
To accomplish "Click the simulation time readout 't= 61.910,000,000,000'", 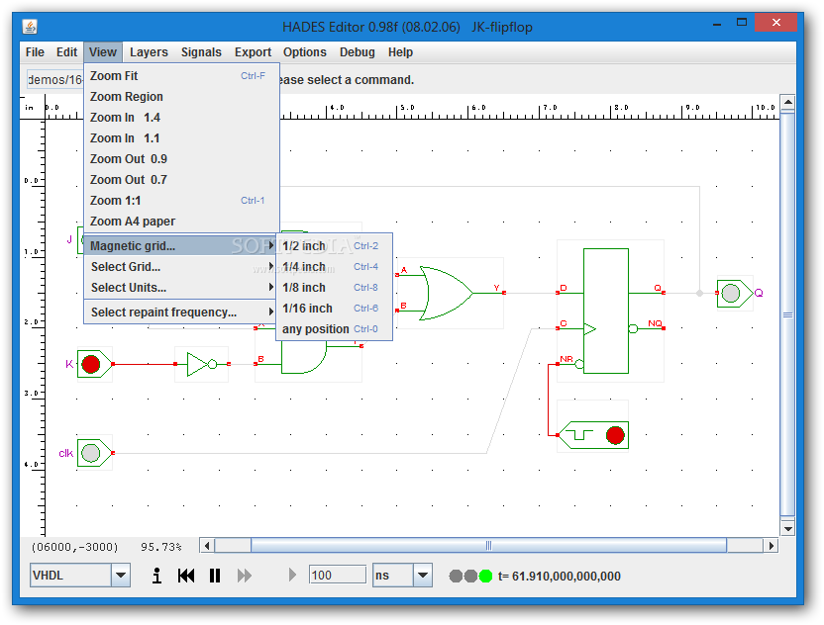I will [x=560, y=577].
